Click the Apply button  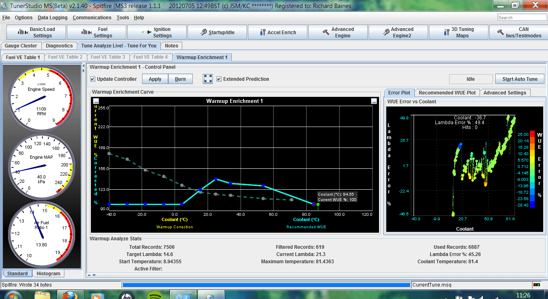[x=155, y=79]
